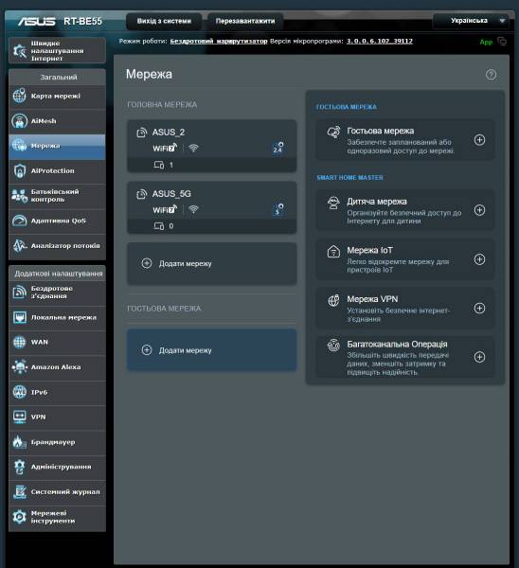Open the VPN monitor icon
519x568 pixels.
click(19, 417)
